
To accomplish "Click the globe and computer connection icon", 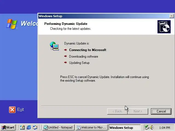I will tap(54, 46).
